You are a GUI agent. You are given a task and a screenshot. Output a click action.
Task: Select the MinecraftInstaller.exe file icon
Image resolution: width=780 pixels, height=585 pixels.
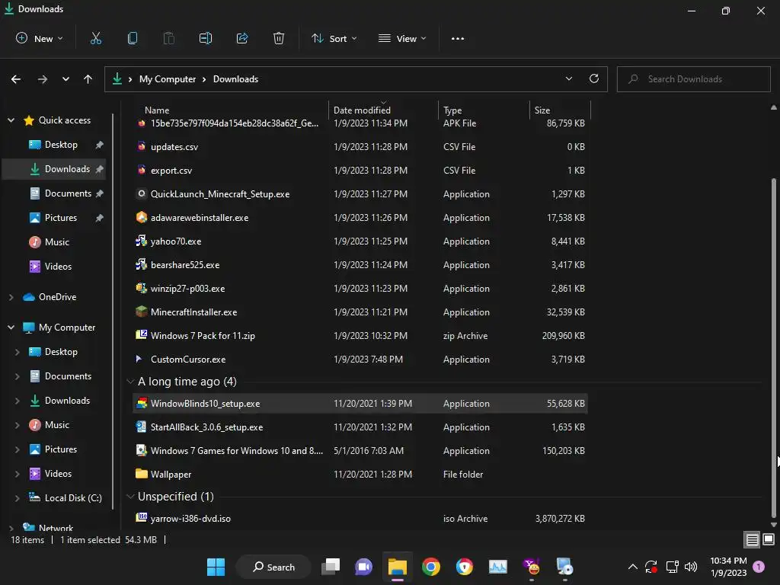pos(141,312)
